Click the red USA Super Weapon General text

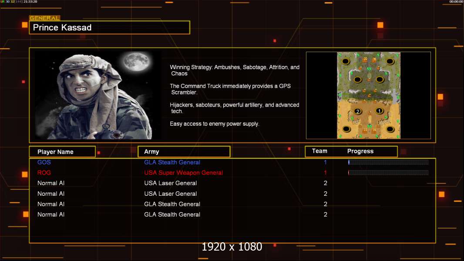tap(184, 173)
